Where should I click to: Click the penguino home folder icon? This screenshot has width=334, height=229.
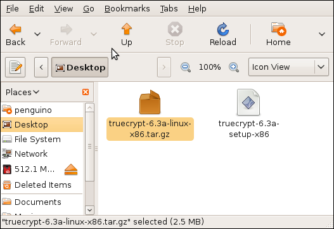[x=7, y=110]
